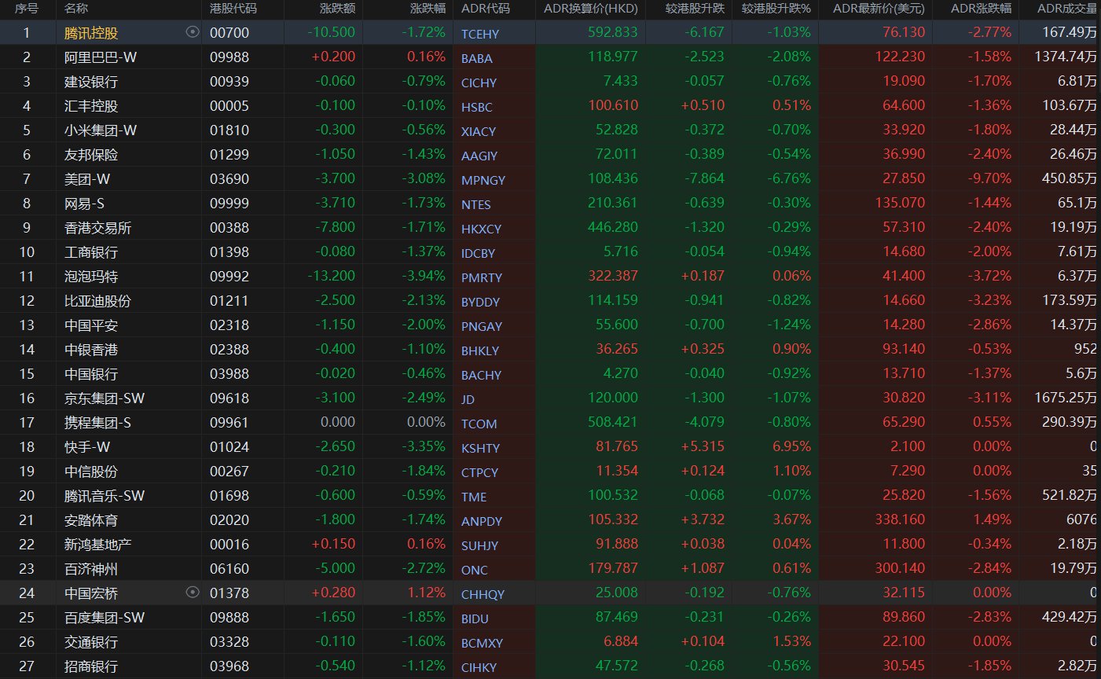
Task: Select 工商银行 stock name
Action: point(91,252)
